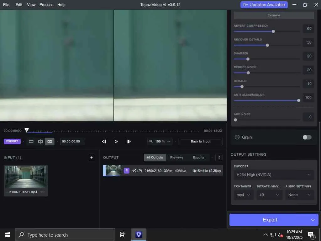Screen dimensions: 321x241
Task: Click the taskbar search box
Action: pyautogui.click(x=65, y=235)
